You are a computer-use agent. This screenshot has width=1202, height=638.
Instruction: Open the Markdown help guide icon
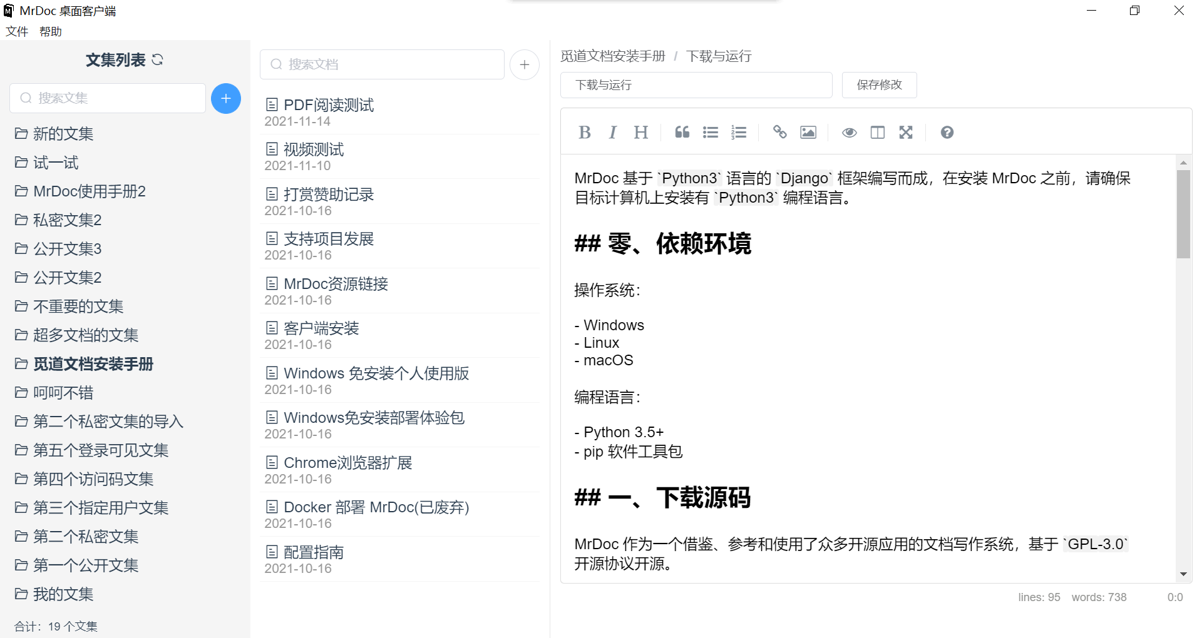click(x=947, y=133)
